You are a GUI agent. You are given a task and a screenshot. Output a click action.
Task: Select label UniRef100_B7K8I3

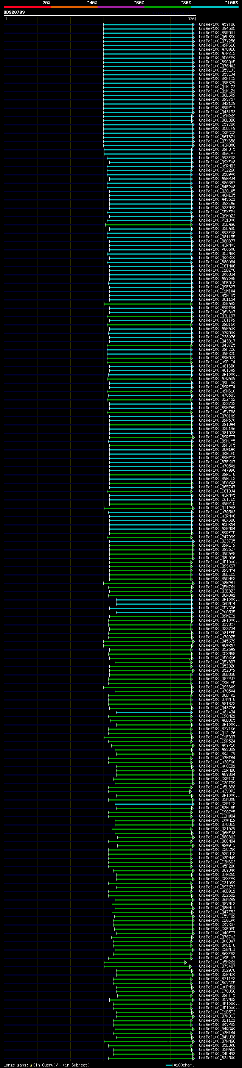click(217, 1016)
